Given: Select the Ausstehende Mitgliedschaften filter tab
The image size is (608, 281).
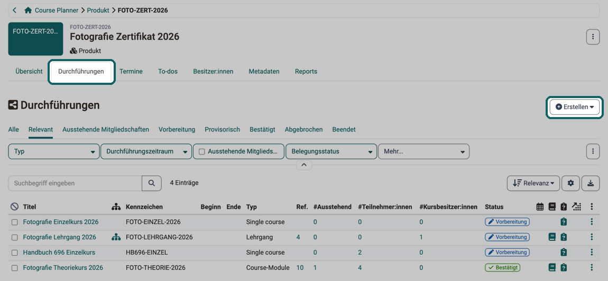Looking at the screenshot, I should (x=106, y=130).
